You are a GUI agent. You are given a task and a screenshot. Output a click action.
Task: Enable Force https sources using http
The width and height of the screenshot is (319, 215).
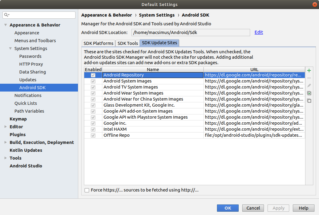87,190
